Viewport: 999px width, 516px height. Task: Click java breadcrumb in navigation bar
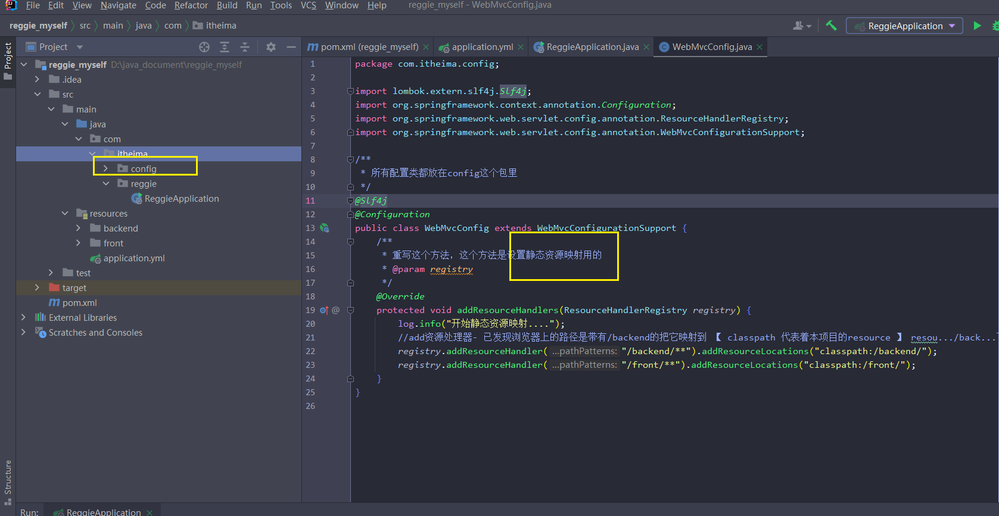(x=144, y=26)
